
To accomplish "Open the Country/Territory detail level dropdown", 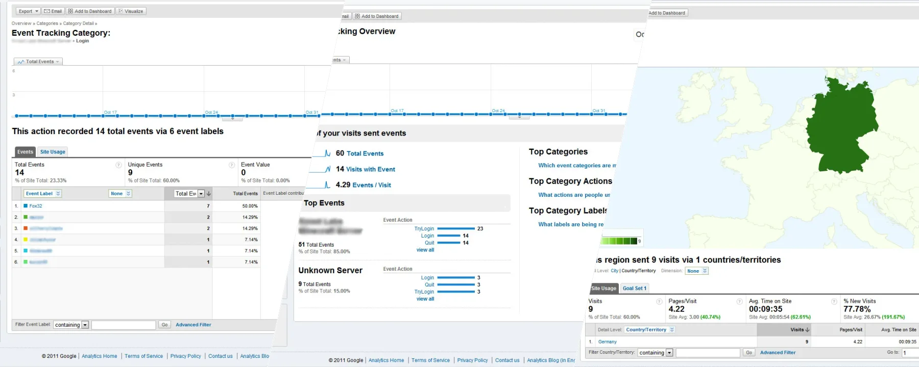I will tap(650, 330).
